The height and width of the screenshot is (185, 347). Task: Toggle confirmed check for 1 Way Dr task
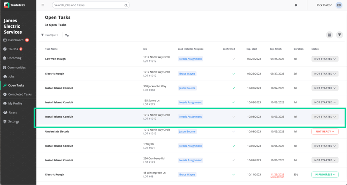233,146
